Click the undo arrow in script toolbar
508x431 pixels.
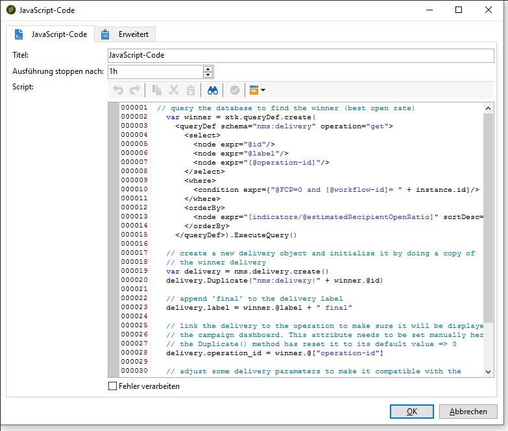point(117,90)
